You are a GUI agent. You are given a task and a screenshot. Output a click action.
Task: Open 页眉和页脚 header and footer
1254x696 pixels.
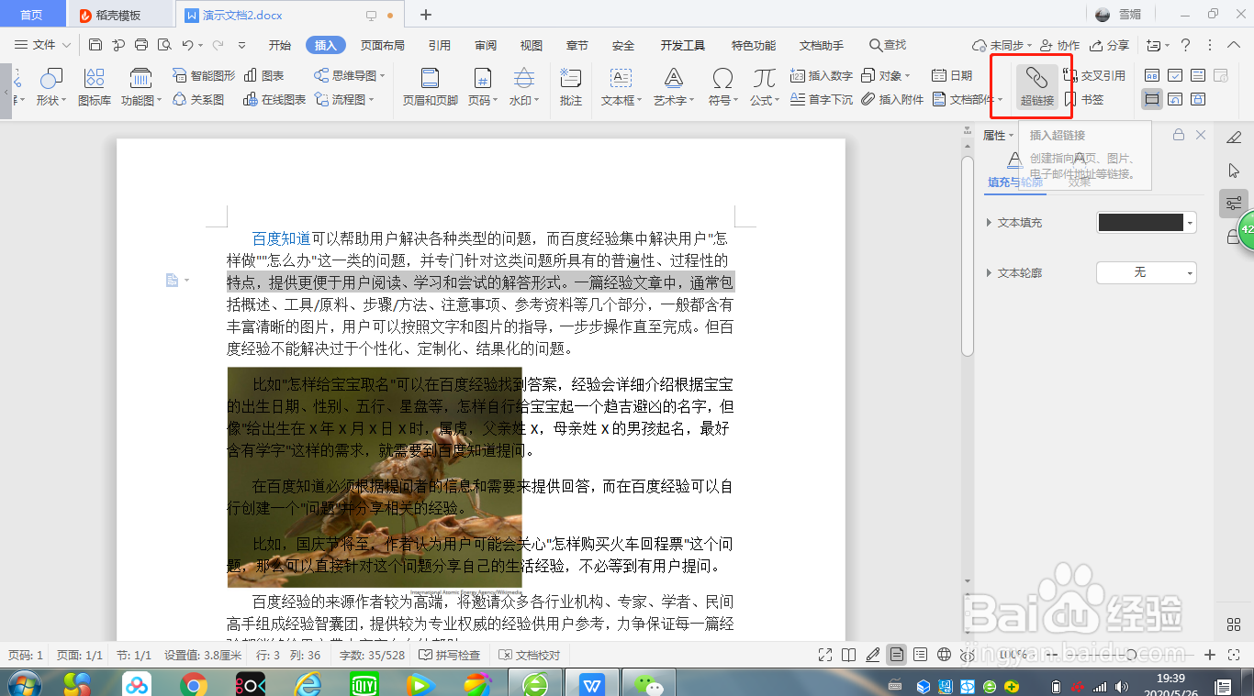(x=430, y=86)
